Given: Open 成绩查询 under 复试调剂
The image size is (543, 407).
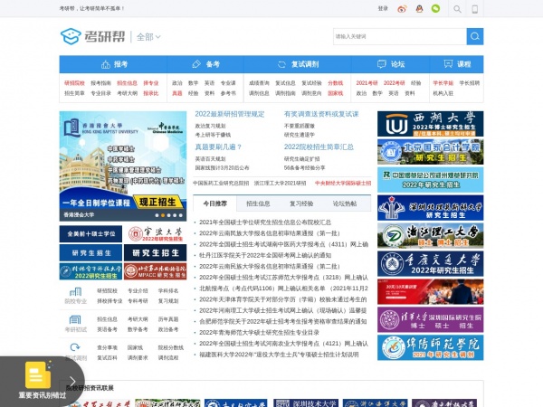Looking at the screenshot, I should (259, 83).
